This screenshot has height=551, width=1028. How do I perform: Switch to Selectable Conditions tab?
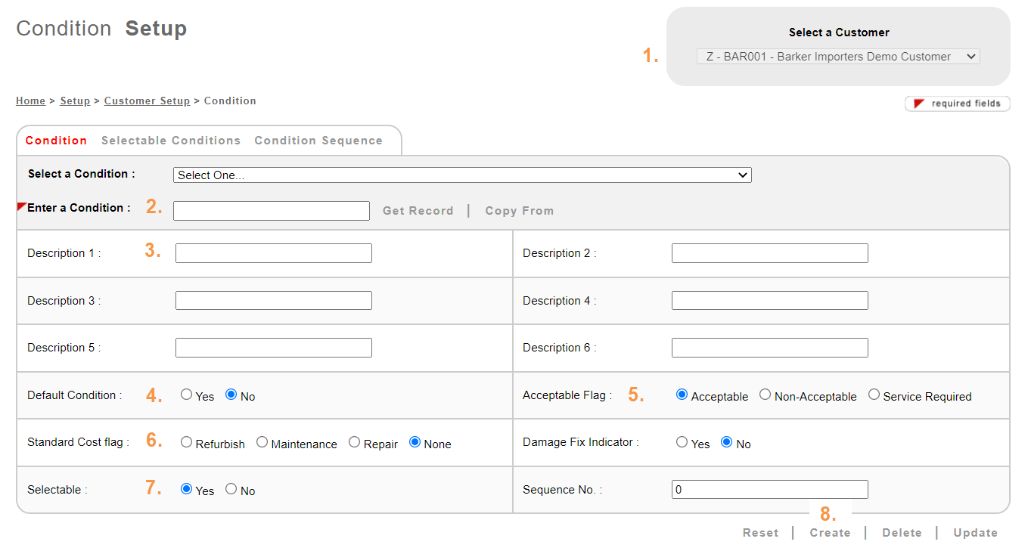(x=171, y=141)
